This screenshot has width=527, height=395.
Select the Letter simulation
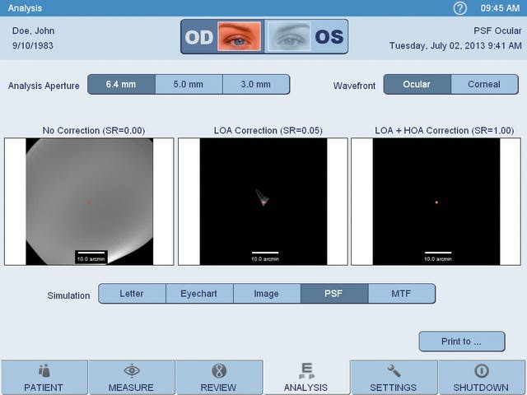point(132,294)
